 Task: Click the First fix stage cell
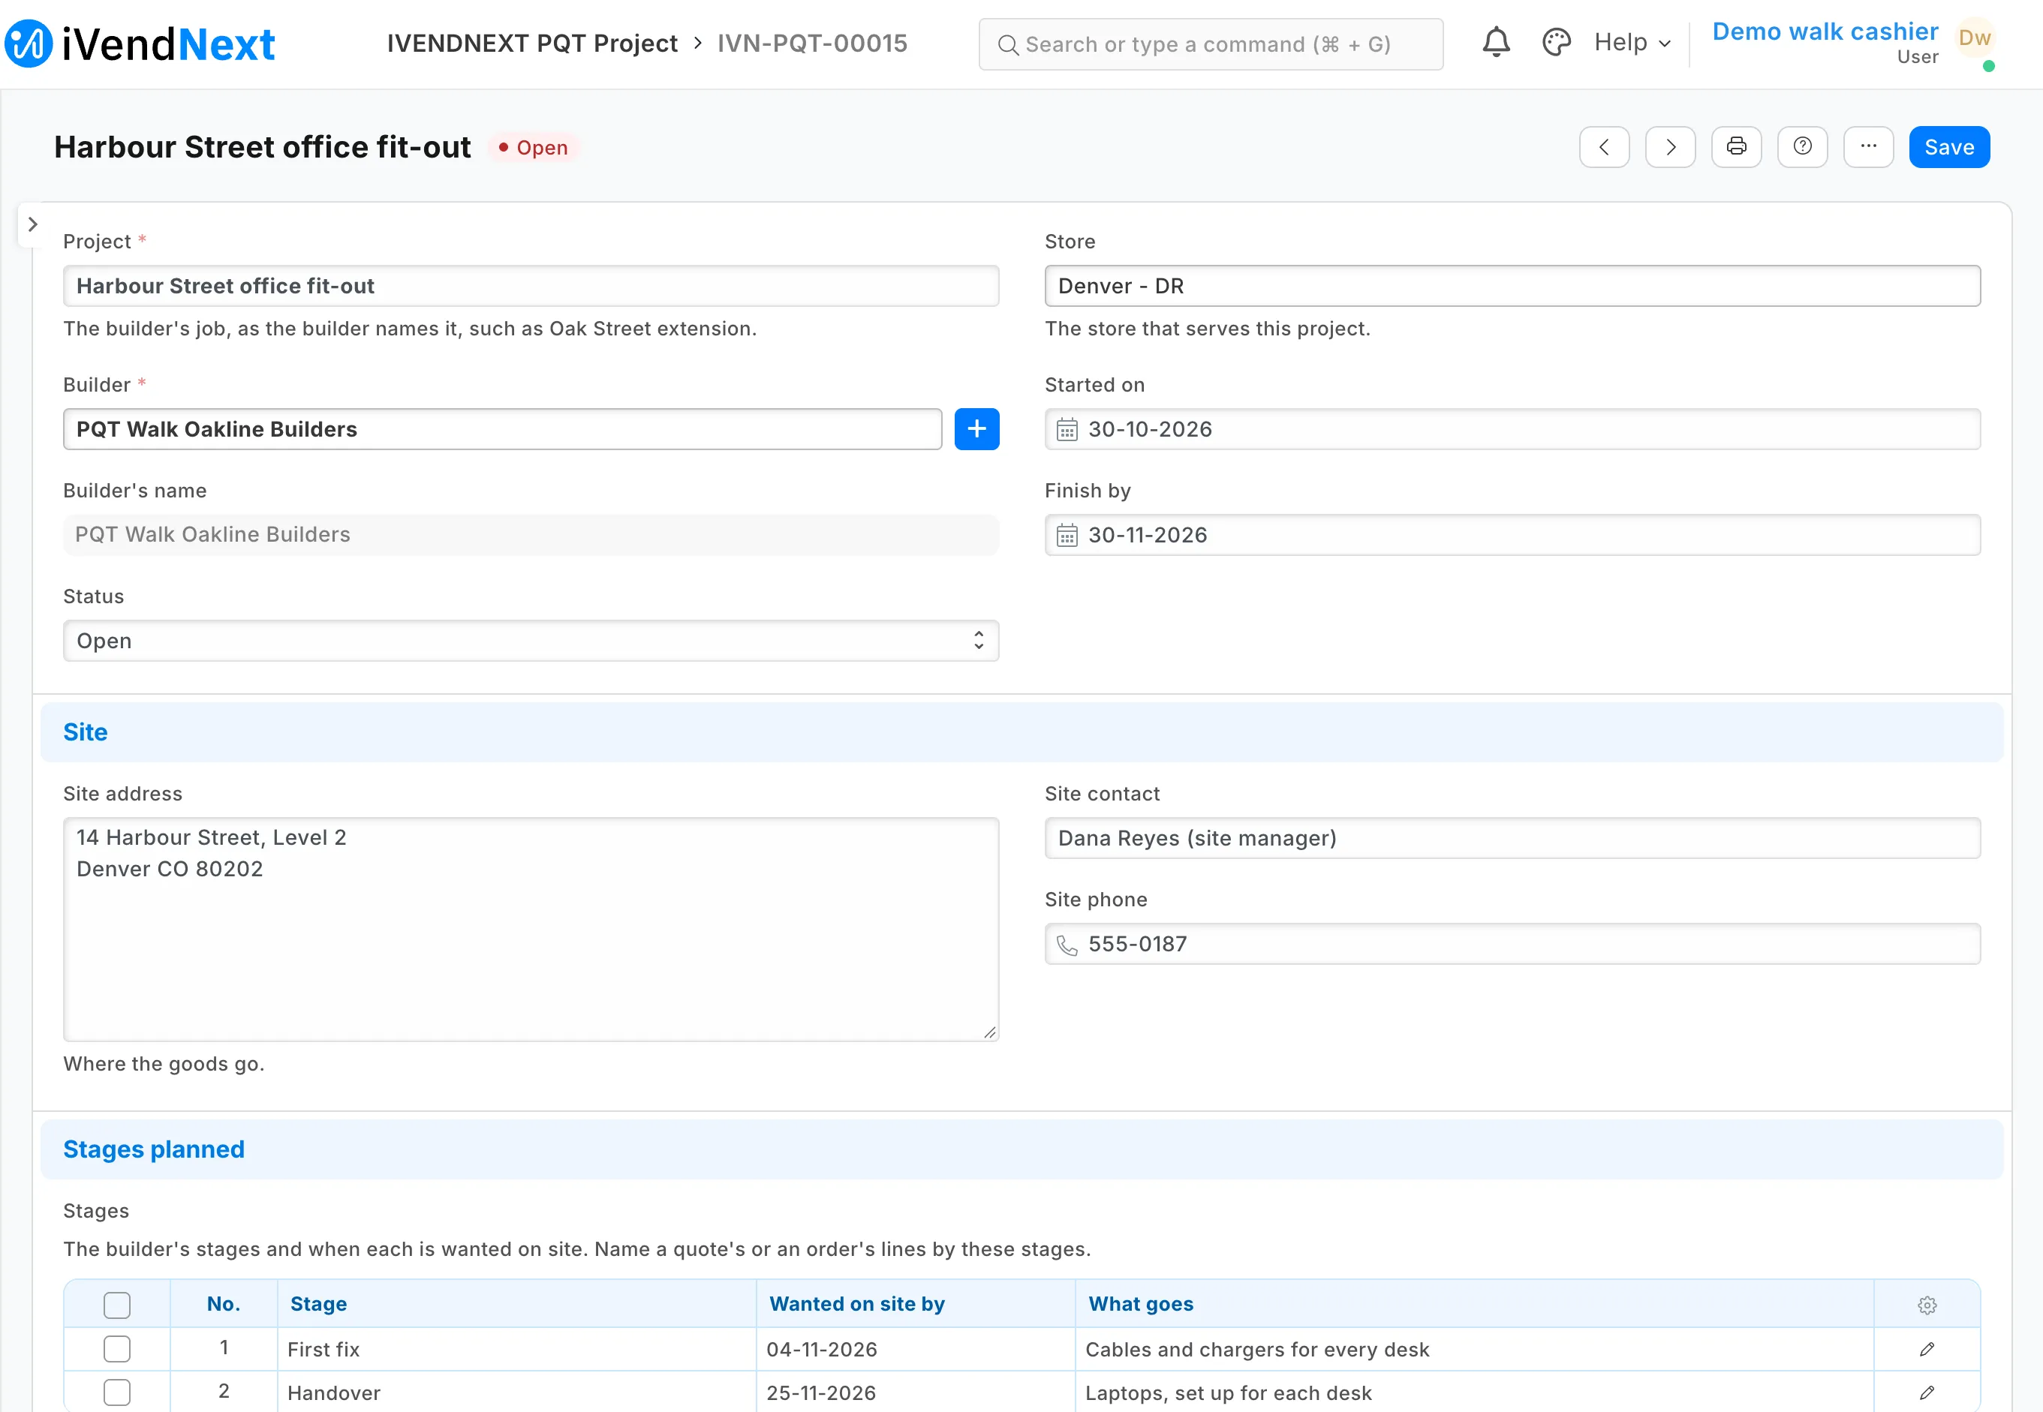click(516, 1349)
